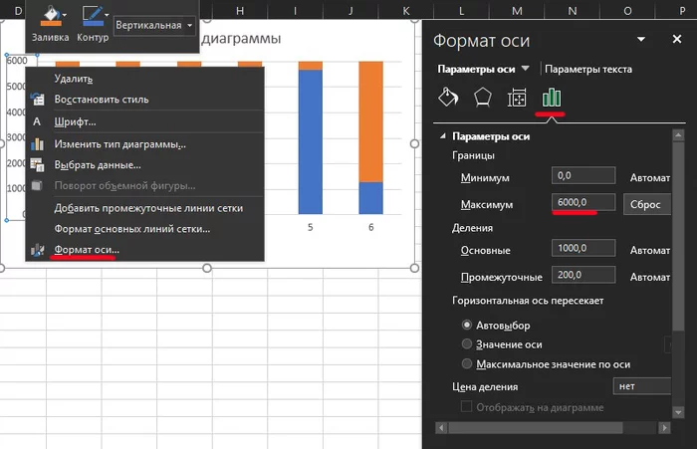Click pane horizontal scrollbar right arrow

click(664, 428)
